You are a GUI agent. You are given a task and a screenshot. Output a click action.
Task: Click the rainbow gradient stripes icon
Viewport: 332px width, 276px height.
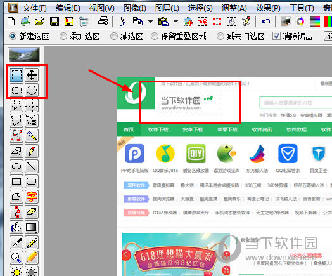(x=315, y=22)
